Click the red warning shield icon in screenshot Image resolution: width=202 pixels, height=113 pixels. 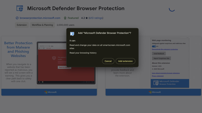coord(54,58)
